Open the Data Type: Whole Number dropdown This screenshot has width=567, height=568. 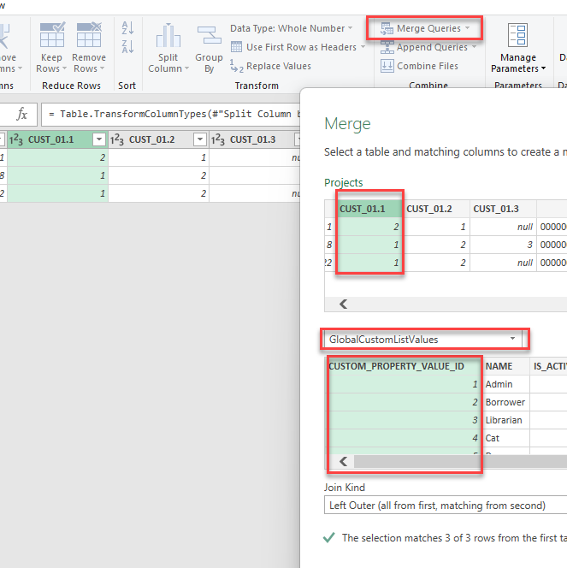click(350, 28)
